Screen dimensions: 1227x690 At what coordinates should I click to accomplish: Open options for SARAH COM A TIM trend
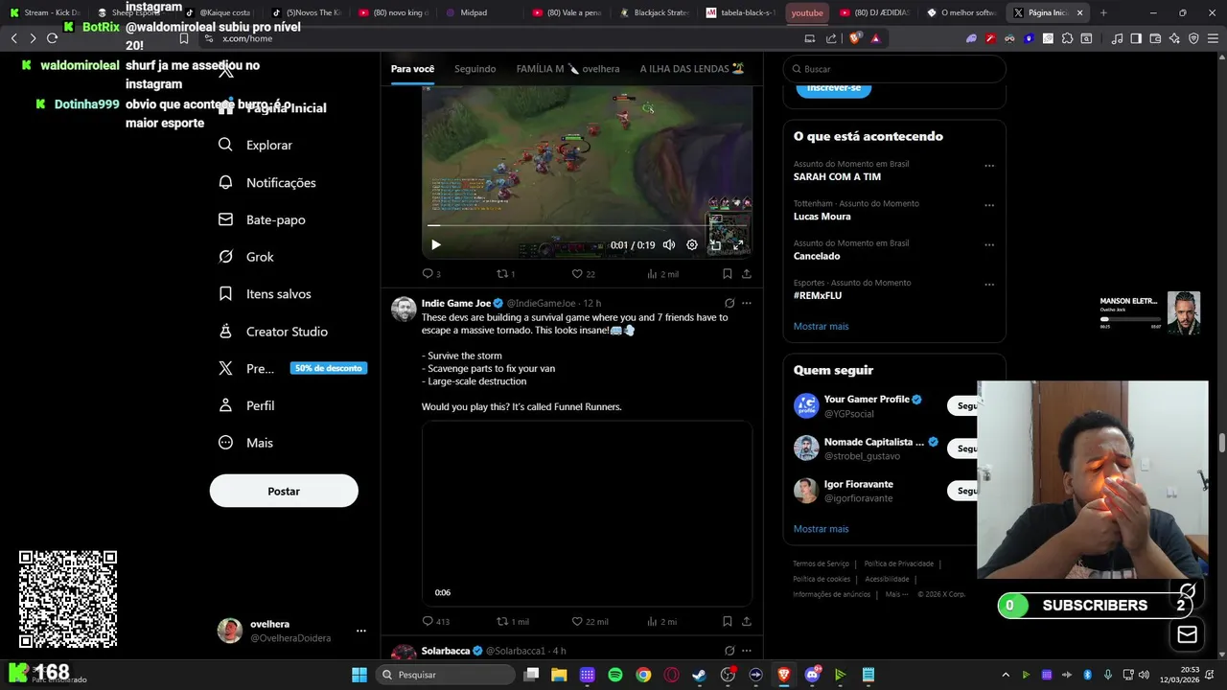coord(989,166)
